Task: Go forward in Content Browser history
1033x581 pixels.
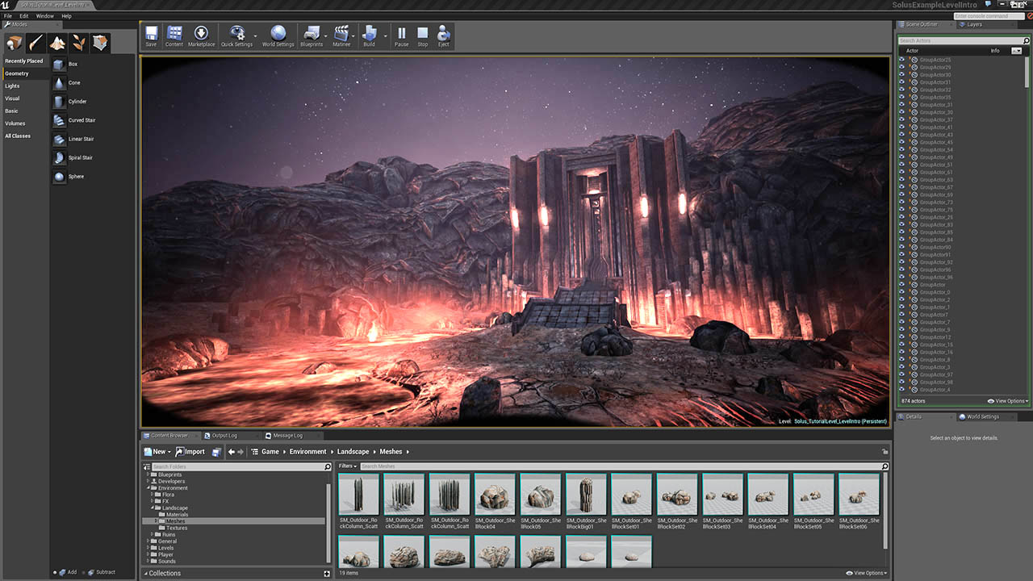Action: pyautogui.click(x=240, y=452)
